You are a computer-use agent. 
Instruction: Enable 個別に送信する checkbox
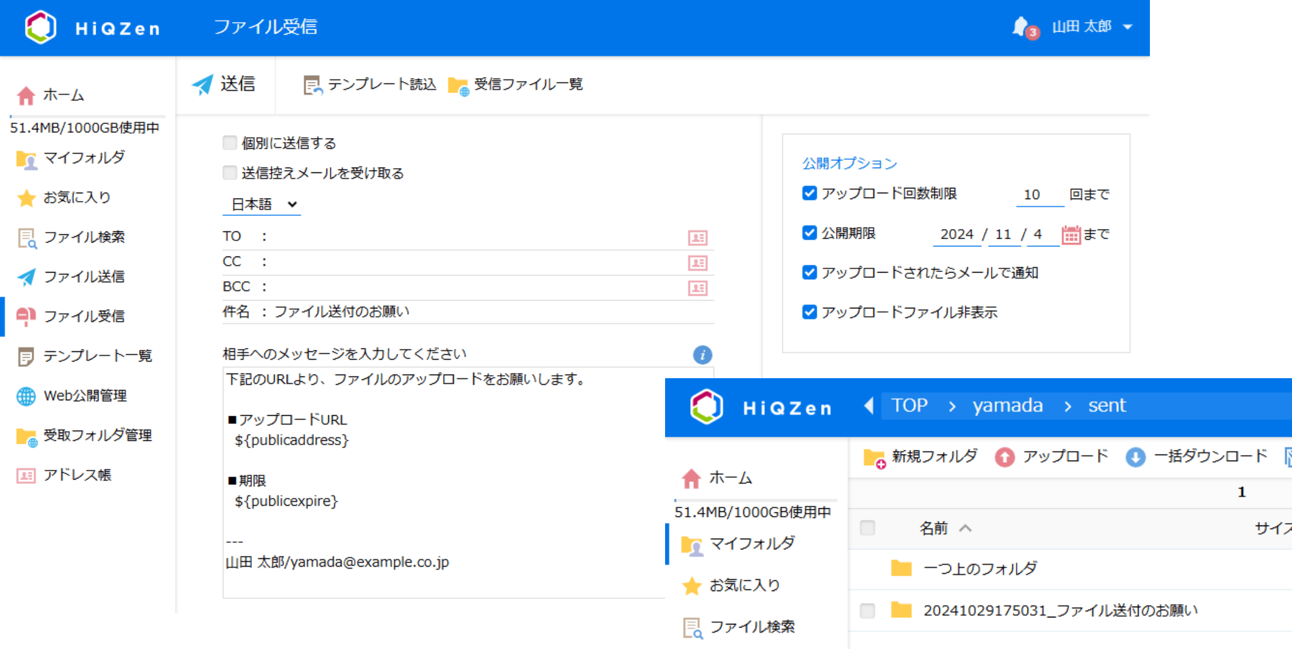coord(230,143)
